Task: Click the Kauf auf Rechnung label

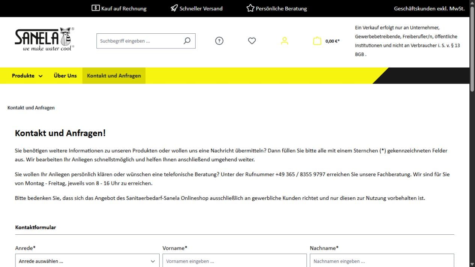Action: (x=124, y=8)
